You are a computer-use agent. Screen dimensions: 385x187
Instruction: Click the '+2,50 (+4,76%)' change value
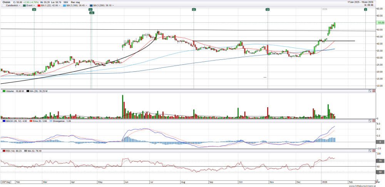pos(32,2)
